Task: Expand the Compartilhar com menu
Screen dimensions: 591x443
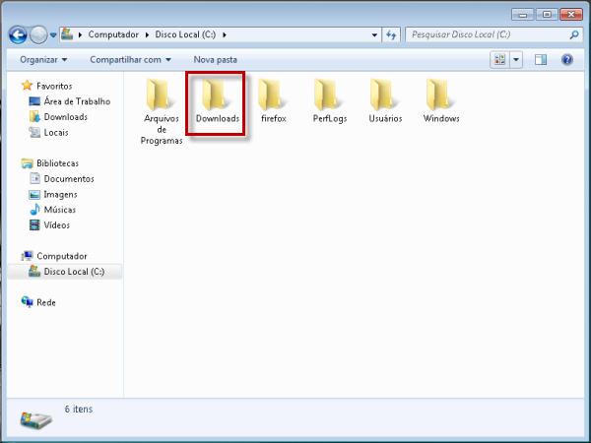Action: 131,60
